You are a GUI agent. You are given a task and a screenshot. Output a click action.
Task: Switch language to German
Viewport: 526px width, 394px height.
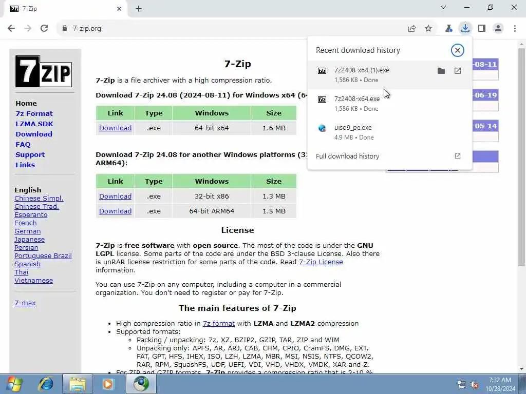tap(28, 231)
